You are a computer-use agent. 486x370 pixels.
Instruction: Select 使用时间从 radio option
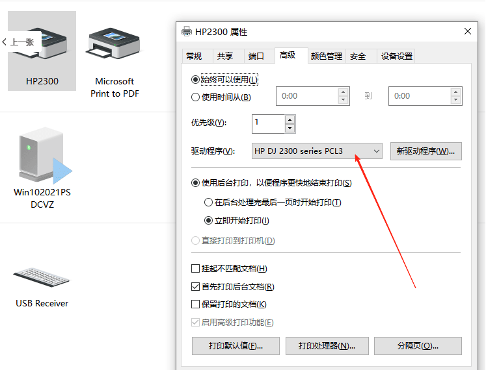tap(221, 97)
